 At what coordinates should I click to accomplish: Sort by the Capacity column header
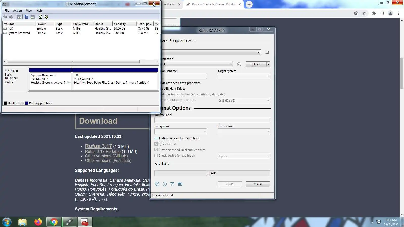[x=124, y=24]
